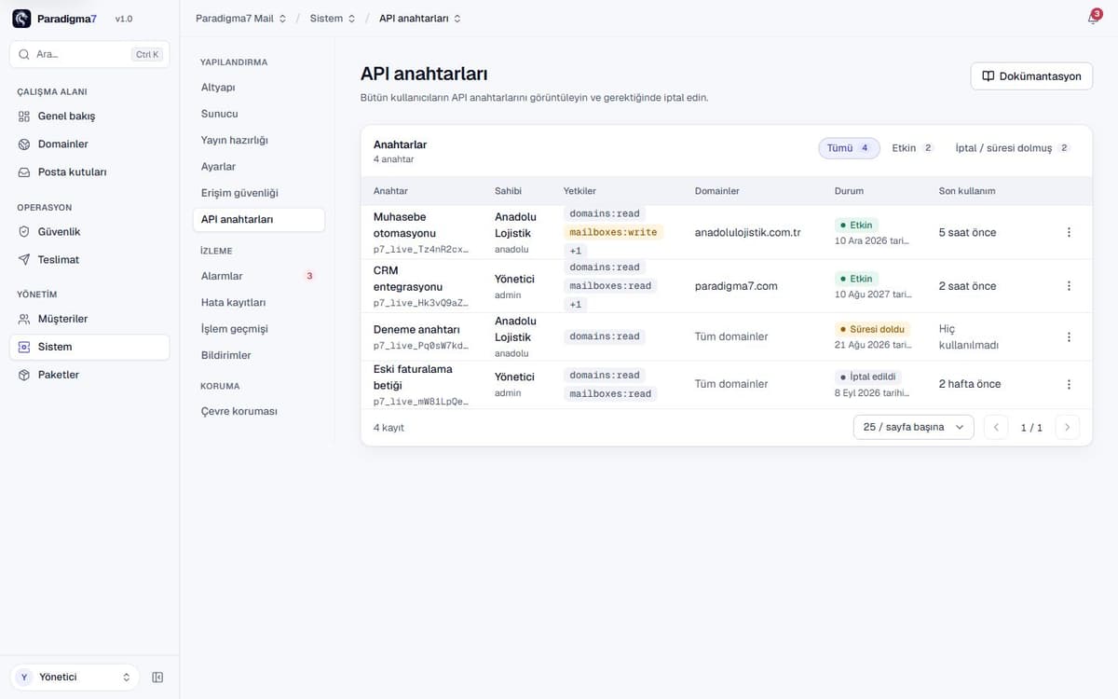1118x699 pixels.
Task: Open the Yönetici account switcher
Action: point(75,678)
